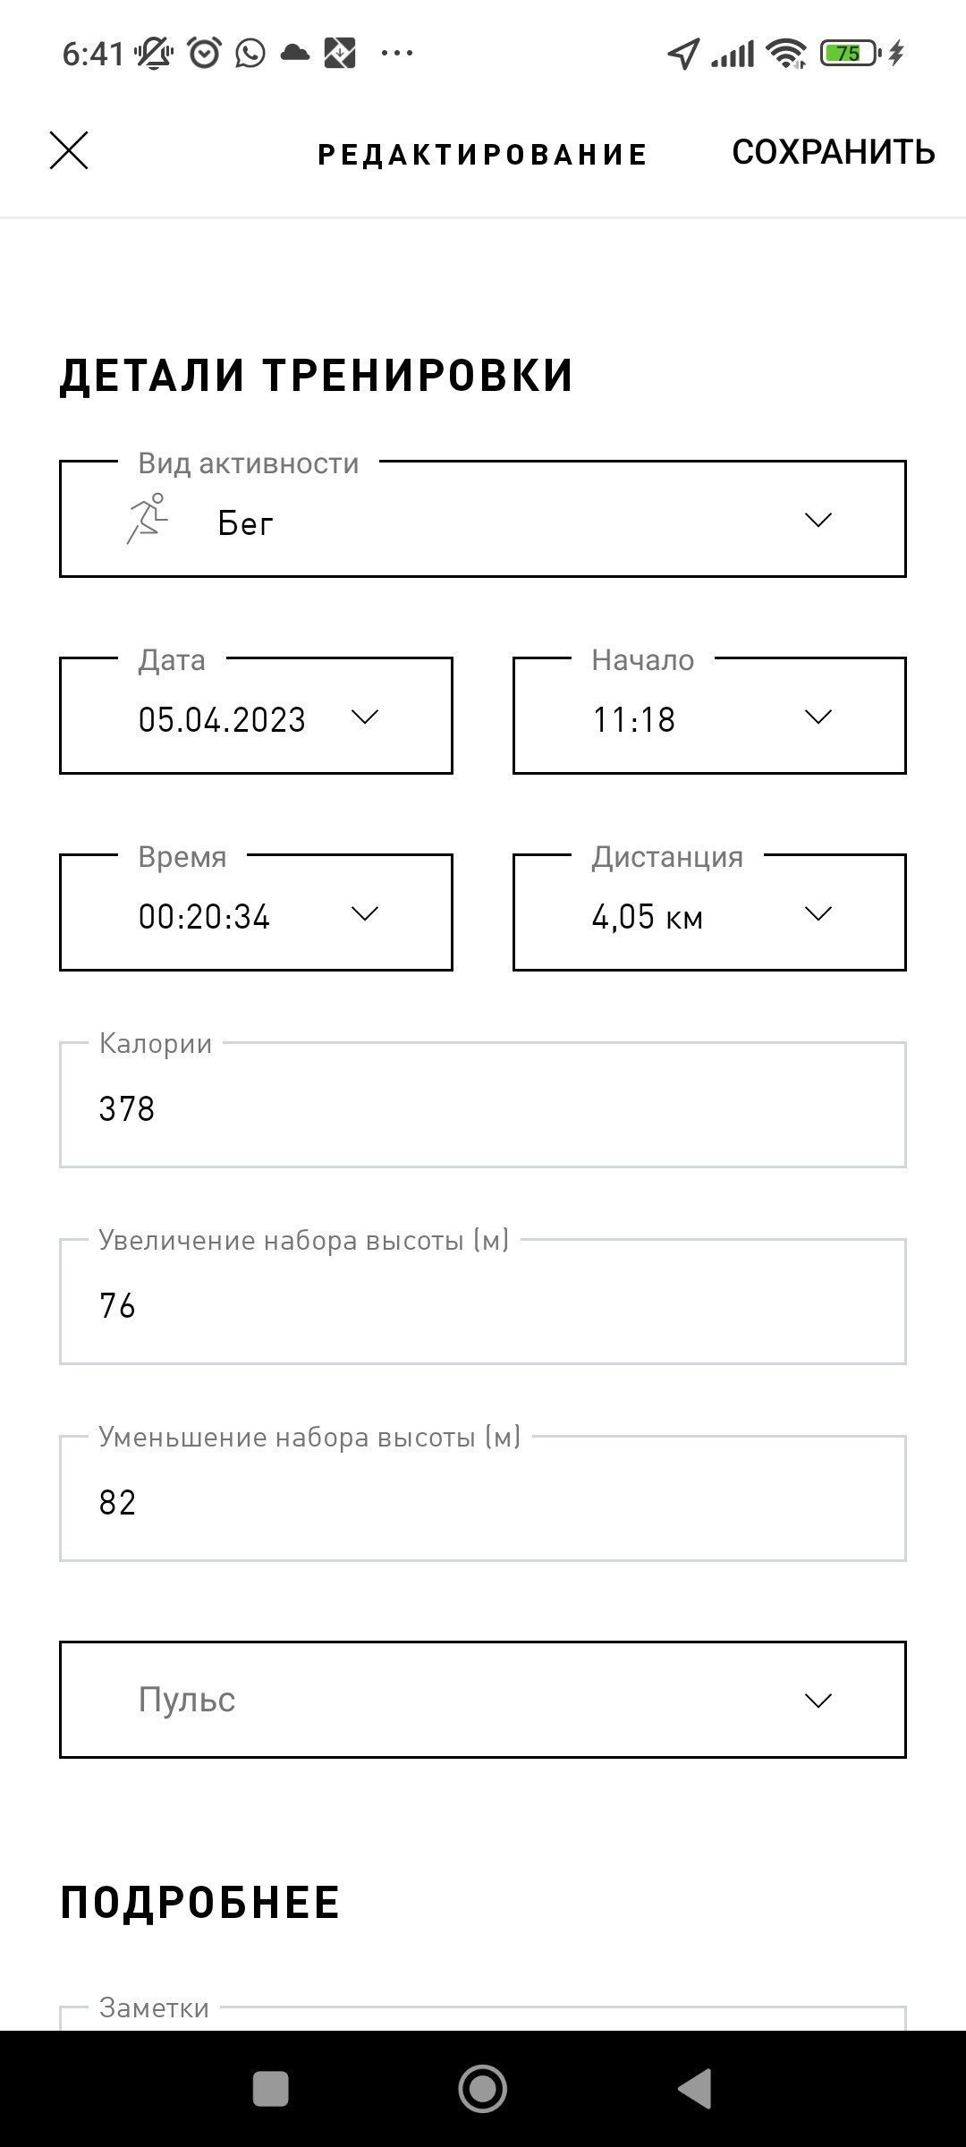Tap the running figure activity icon
Viewport: 966px width, 2147px height.
coord(148,519)
